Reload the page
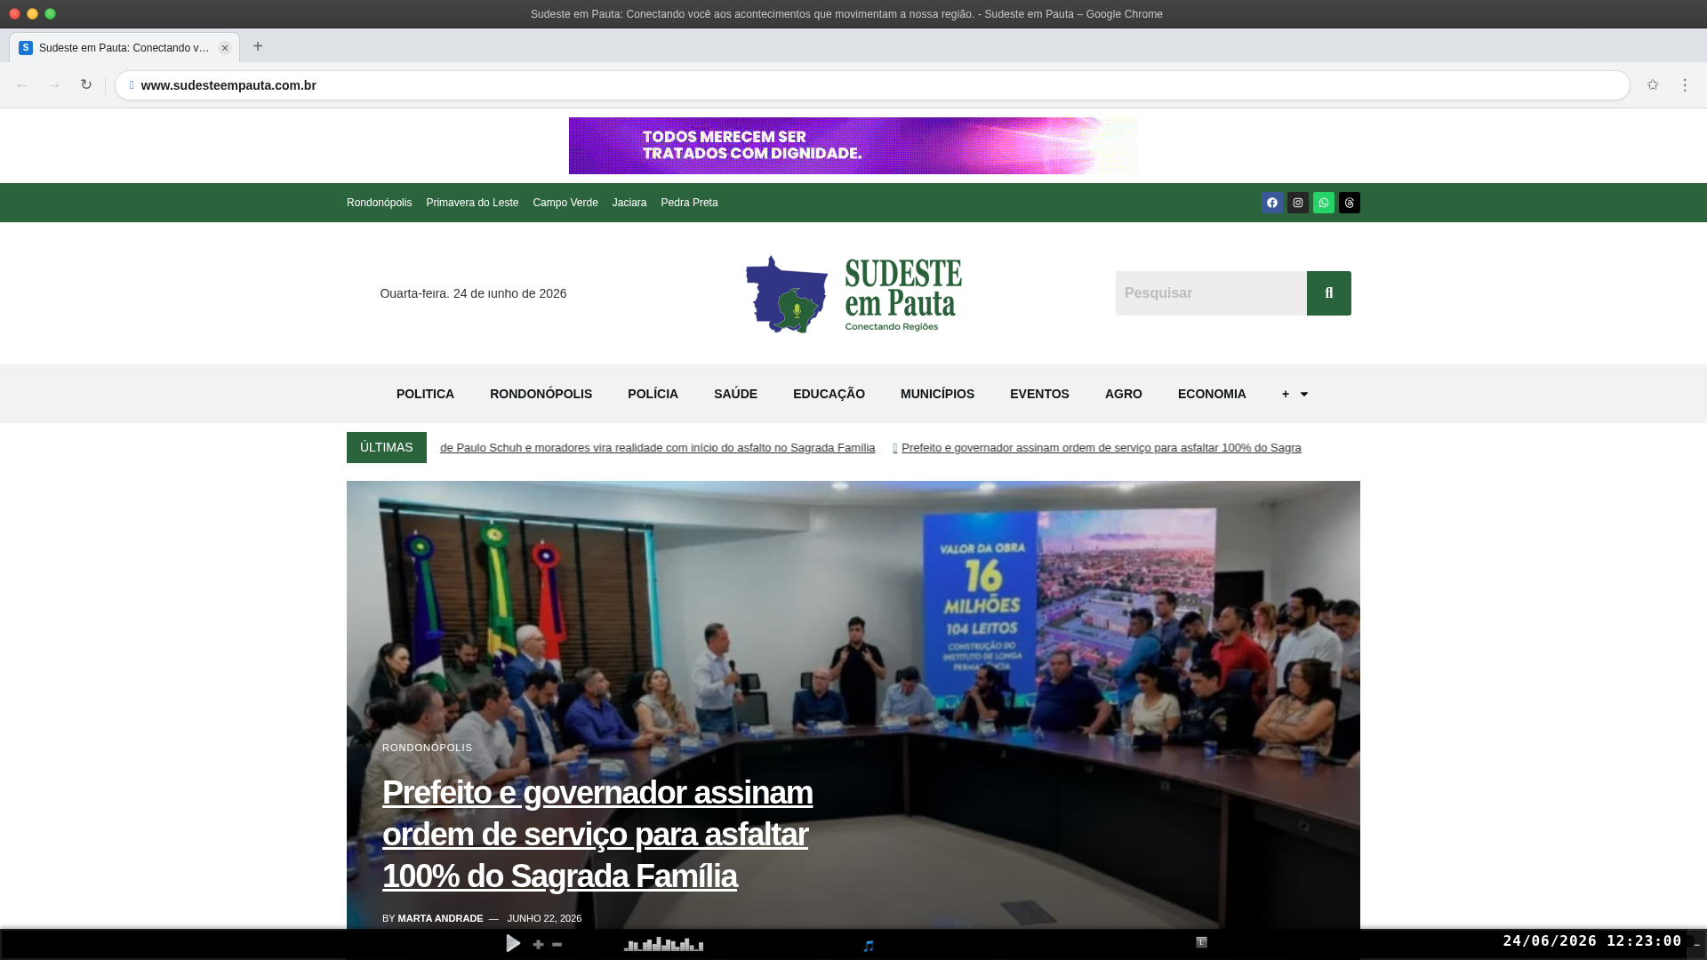Screen dimensions: 1707x960 (x=86, y=85)
